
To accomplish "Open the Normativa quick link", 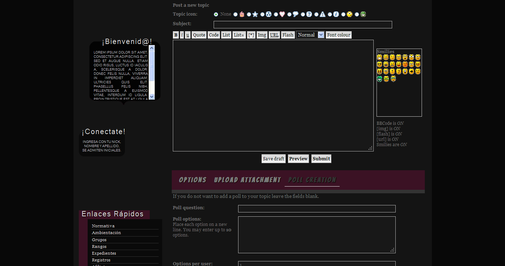I will coord(103,226).
